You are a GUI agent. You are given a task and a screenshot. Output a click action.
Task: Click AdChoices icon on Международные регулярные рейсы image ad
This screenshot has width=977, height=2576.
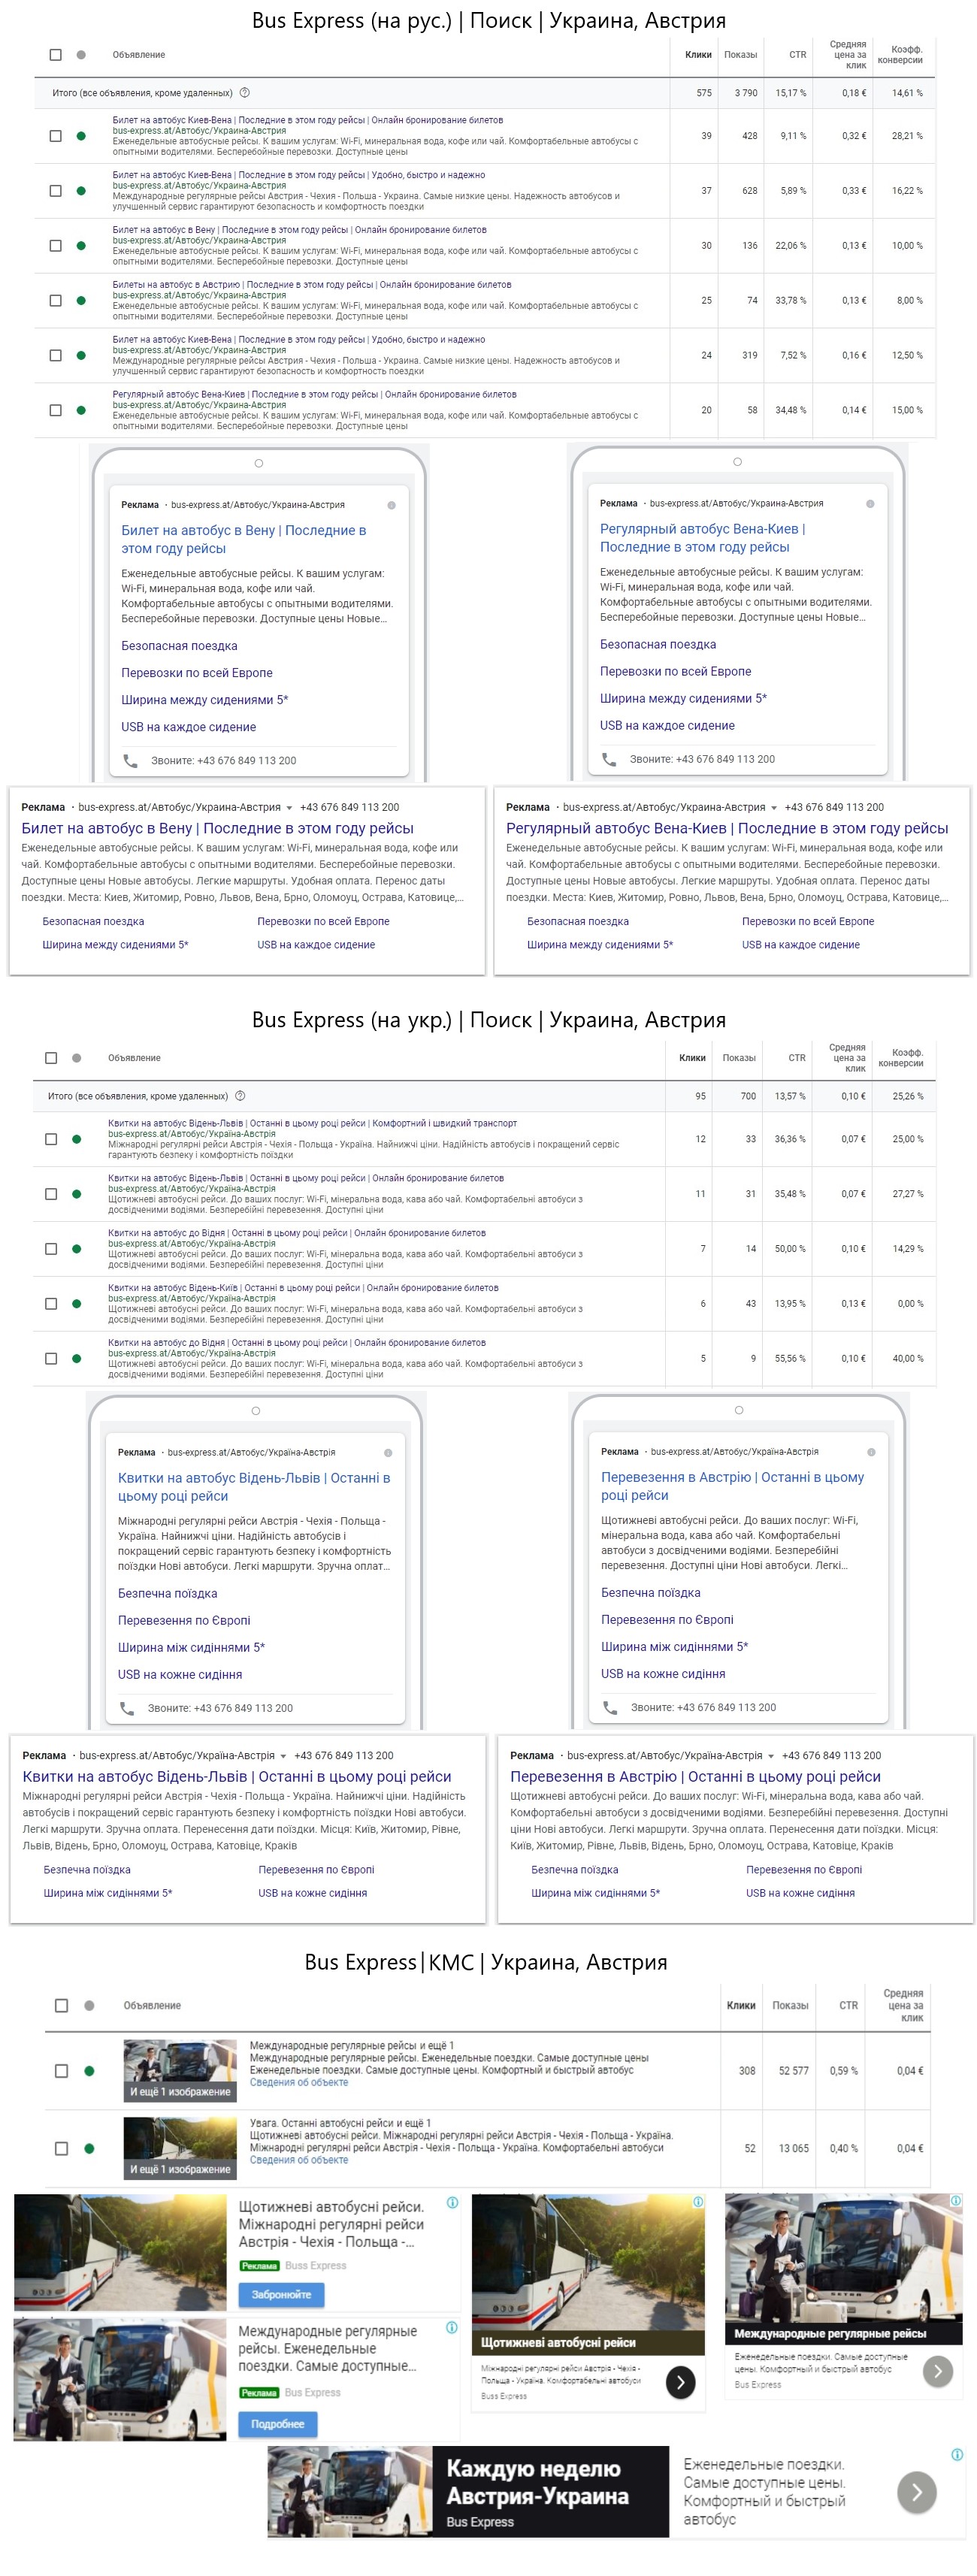(x=956, y=2200)
